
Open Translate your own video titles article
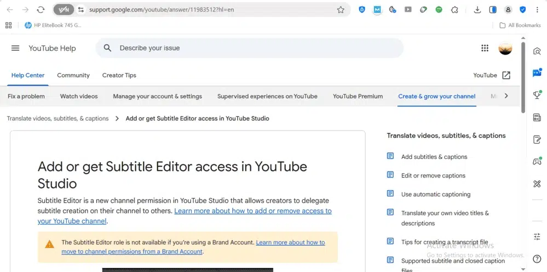coord(445,218)
